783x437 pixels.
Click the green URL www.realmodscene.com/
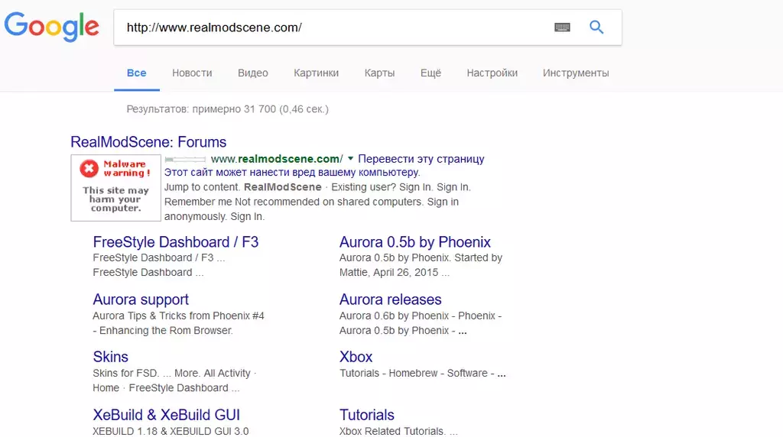click(277, 159)
